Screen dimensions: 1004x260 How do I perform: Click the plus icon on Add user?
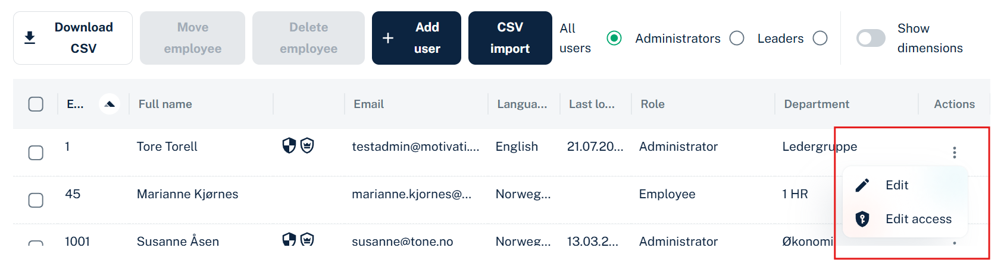coord(388,38)
